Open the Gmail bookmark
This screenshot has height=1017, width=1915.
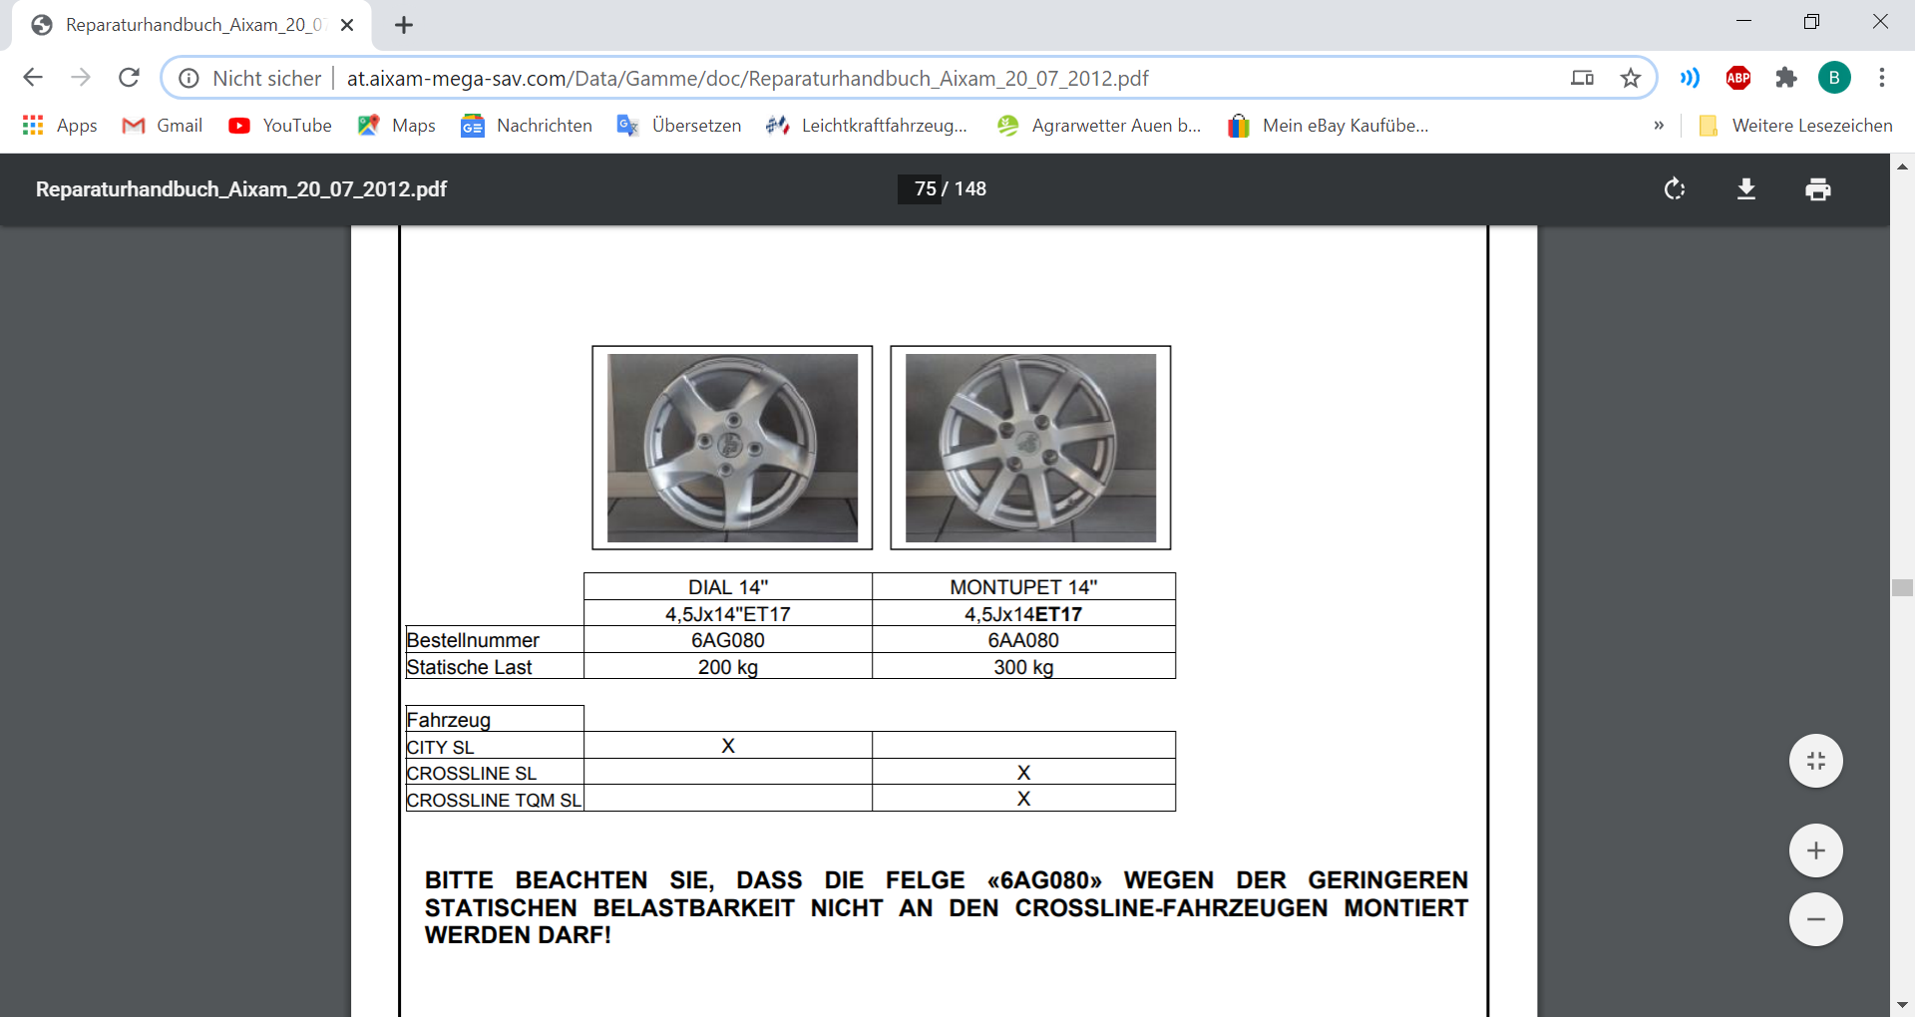point(163,126)
